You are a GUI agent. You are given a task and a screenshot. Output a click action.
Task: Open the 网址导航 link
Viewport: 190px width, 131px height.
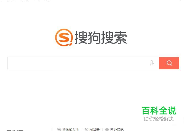pyautogui.click(x=117, y=129)
